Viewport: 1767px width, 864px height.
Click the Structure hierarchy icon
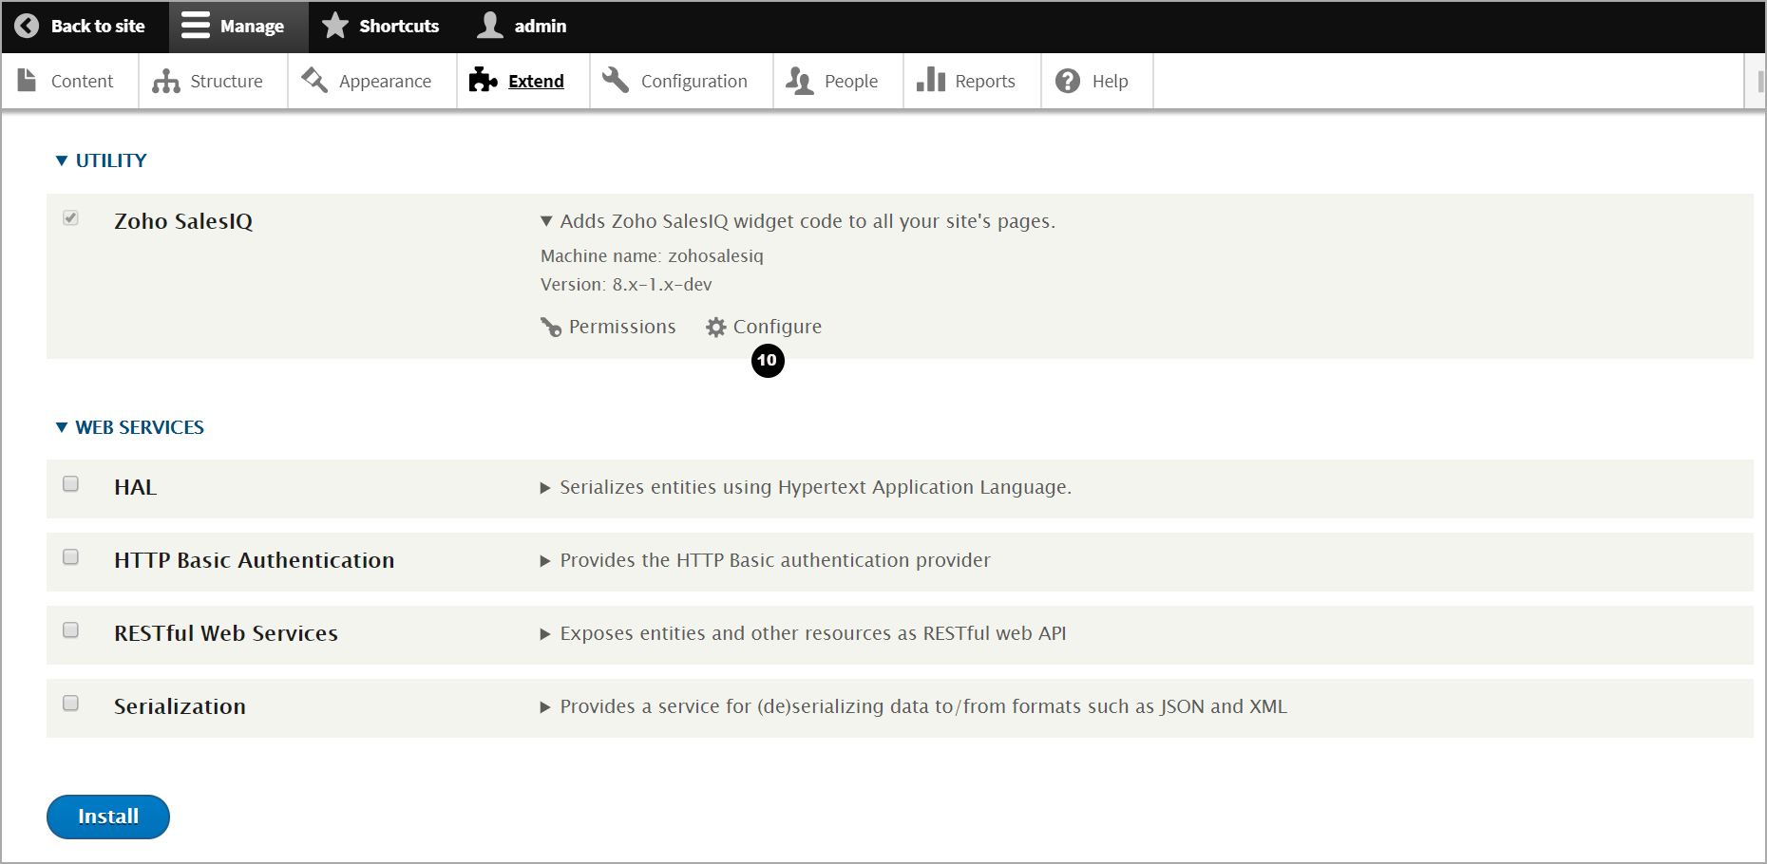point(166,82)
